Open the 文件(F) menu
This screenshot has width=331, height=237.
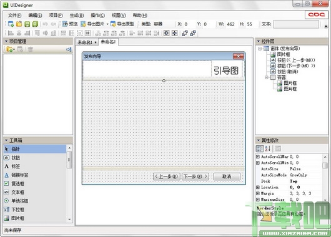pos(14,16)
